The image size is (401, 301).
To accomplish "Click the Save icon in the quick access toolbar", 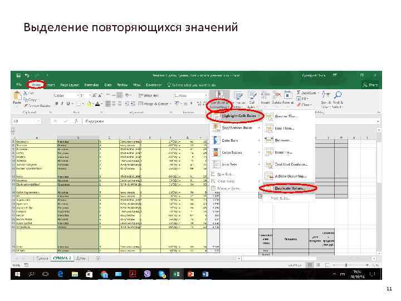I will (18, 75).
